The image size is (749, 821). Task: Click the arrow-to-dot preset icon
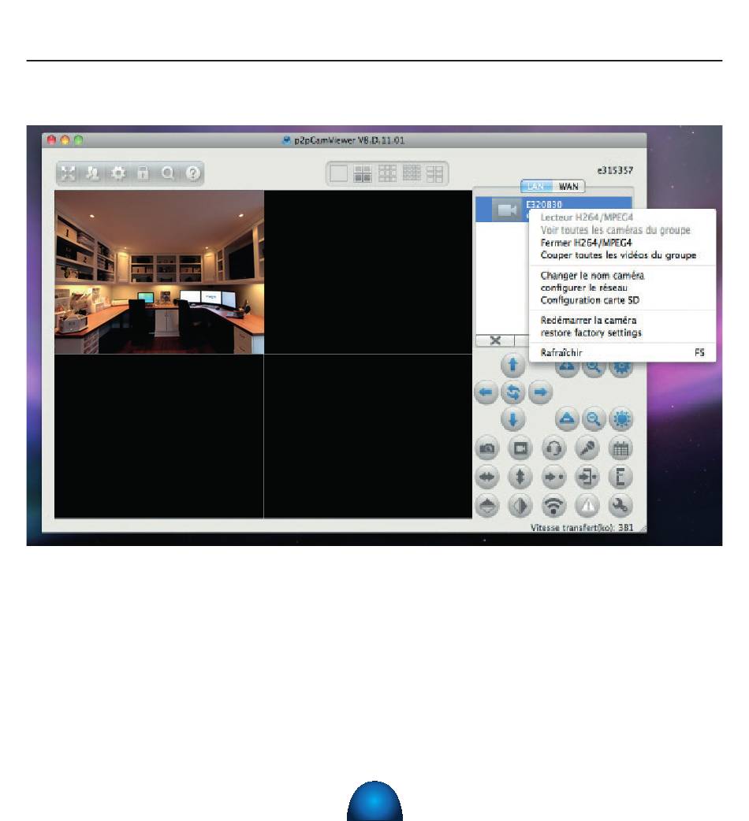pos(553,477)
